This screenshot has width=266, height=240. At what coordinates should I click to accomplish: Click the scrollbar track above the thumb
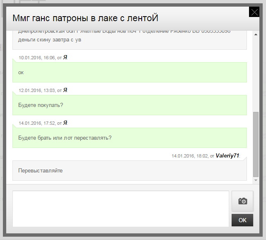(256, 70)
